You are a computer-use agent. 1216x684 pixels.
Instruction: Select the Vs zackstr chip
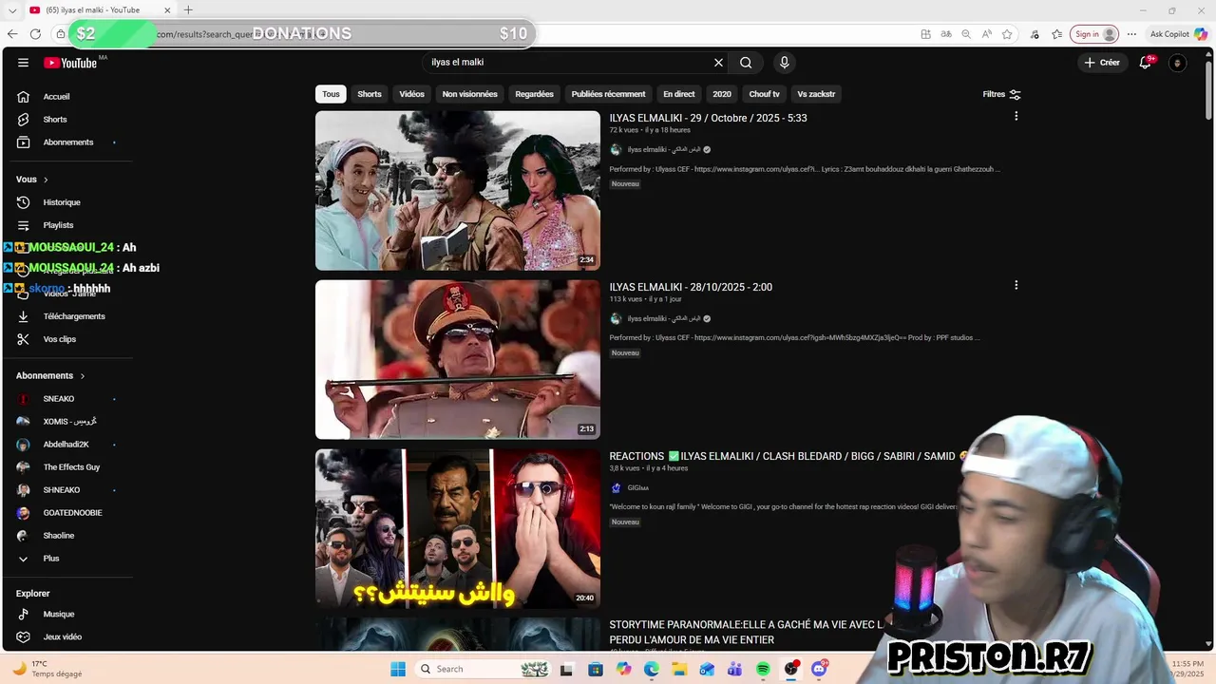816,94
